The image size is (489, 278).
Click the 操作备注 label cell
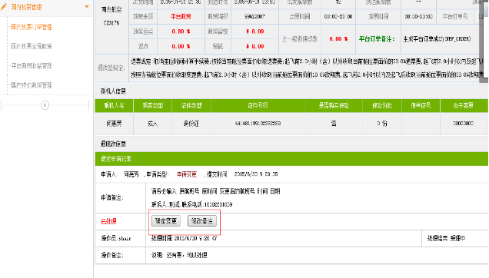point(121,256)
